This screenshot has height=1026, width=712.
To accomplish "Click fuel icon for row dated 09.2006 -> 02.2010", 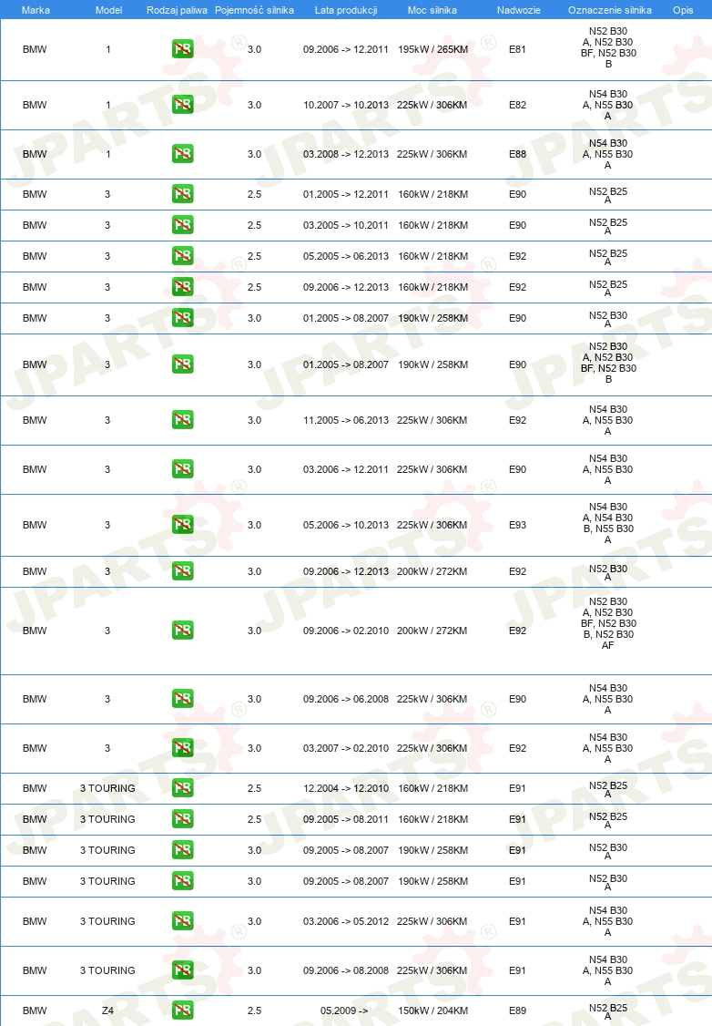I will tap(182, 631).
